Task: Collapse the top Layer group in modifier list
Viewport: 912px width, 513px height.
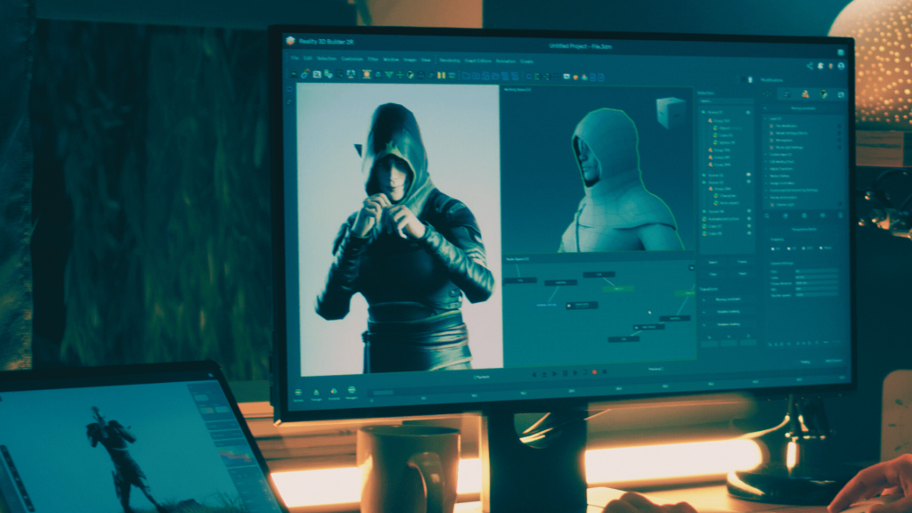Action: click(x=767, y=118)
